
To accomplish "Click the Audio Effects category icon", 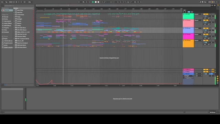I will 3,23.
